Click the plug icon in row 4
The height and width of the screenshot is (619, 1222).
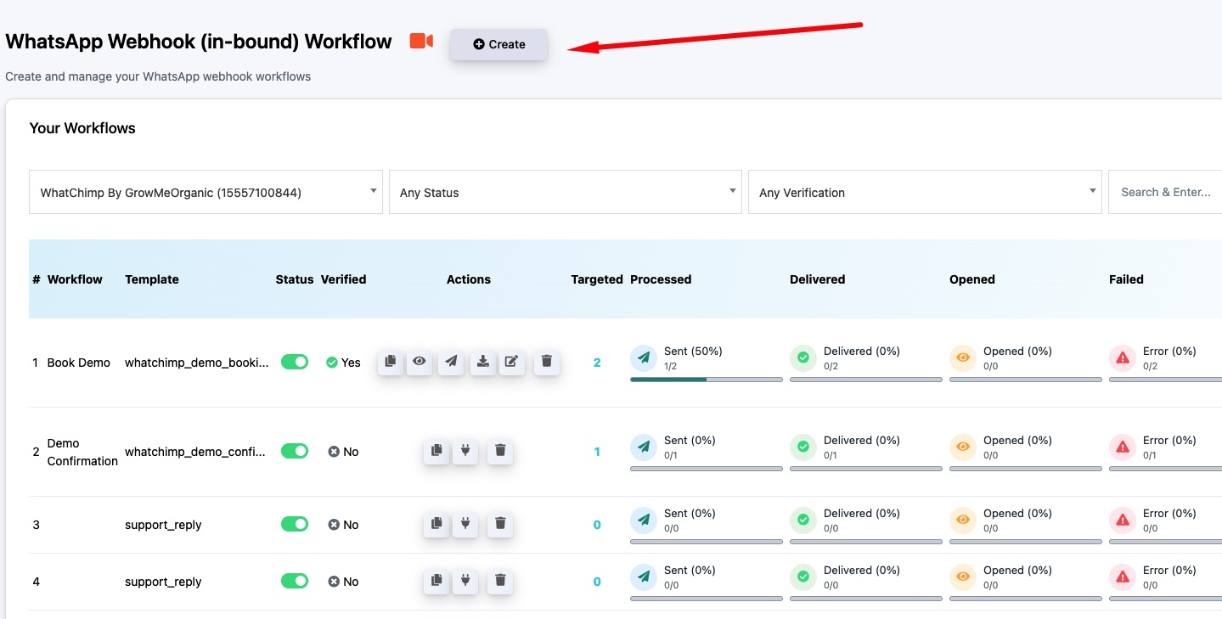465,581
